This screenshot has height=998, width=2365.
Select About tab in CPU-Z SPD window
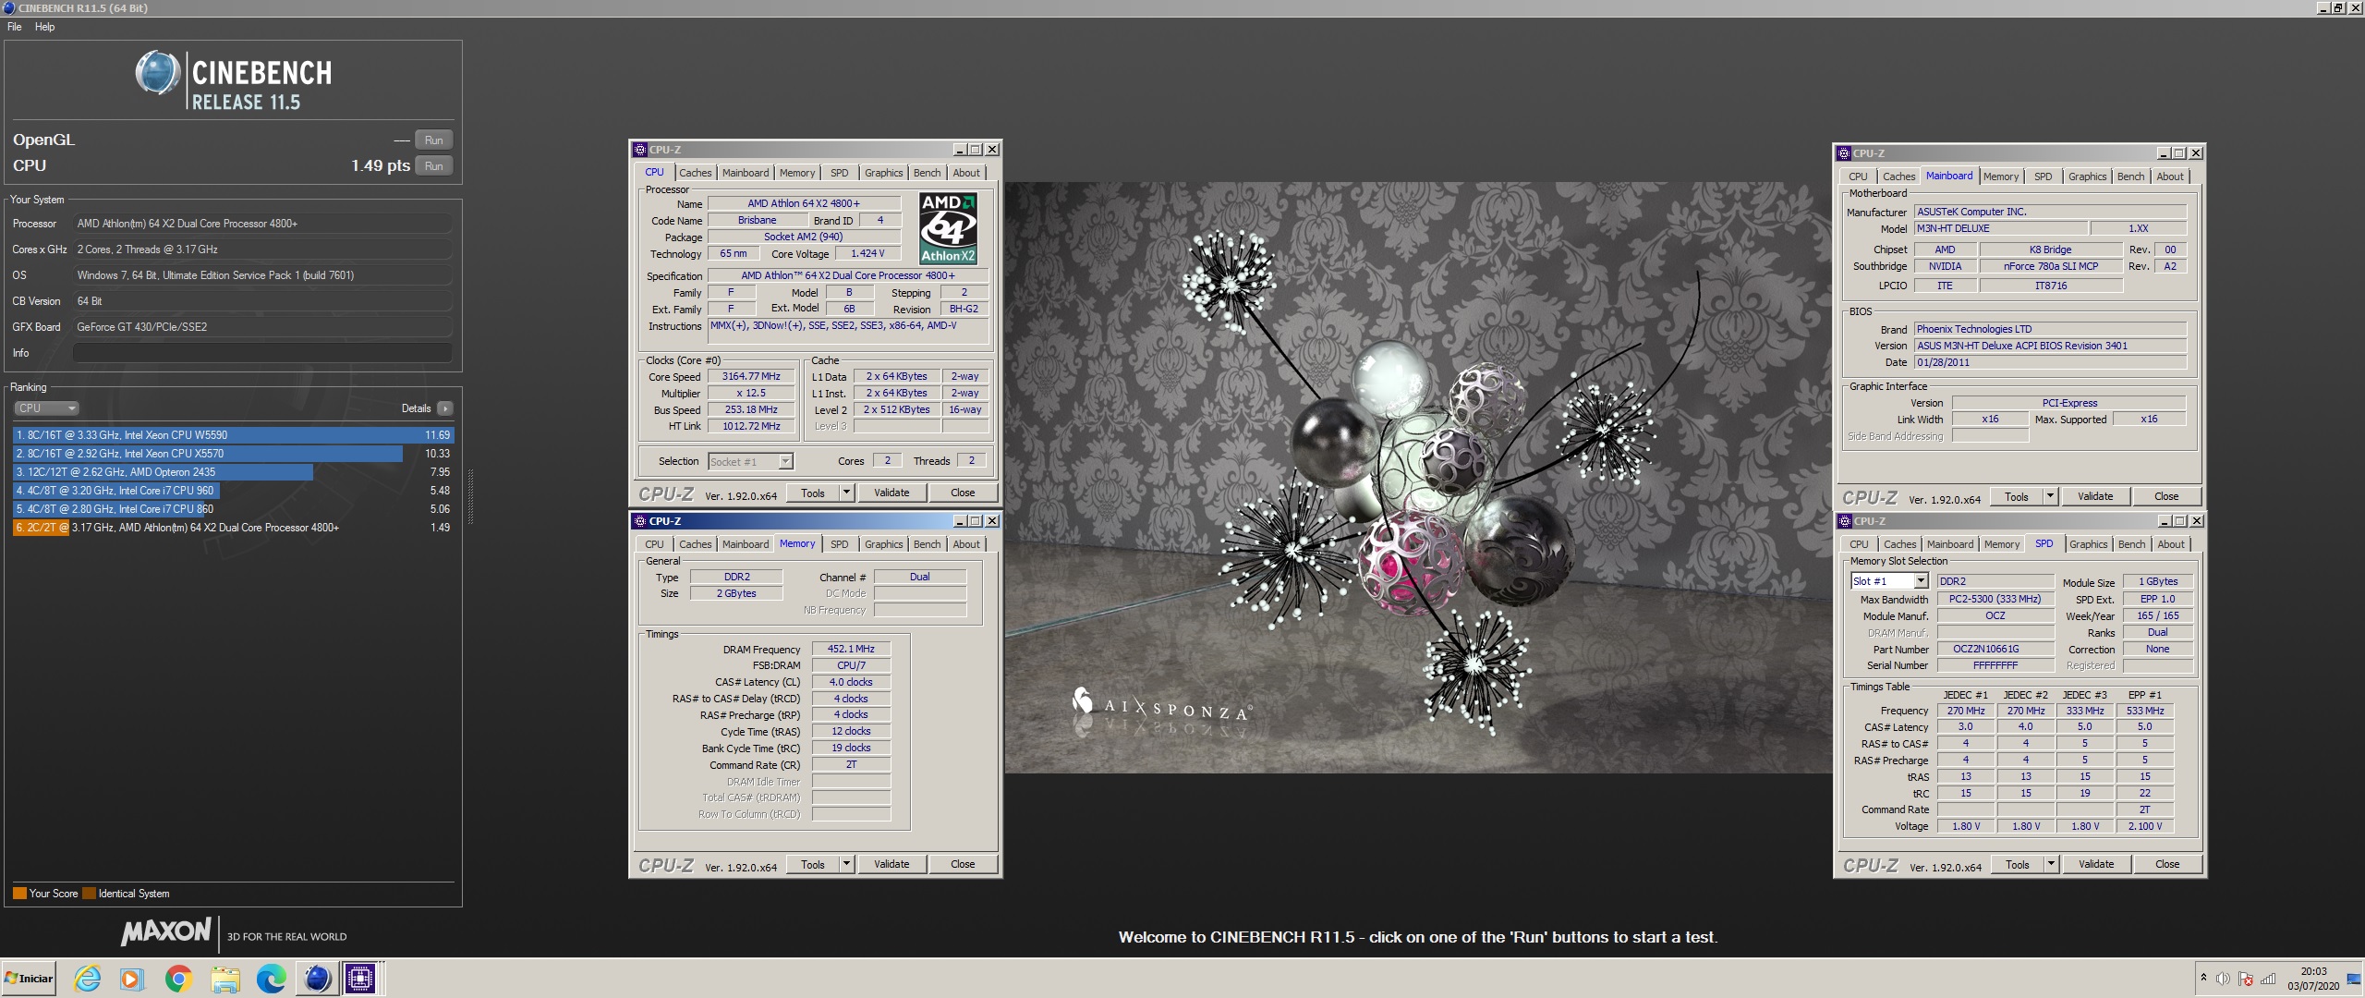(x=2171, y=544)
